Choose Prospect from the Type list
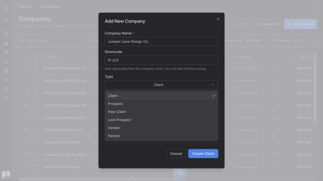 pyautogui.click(x=161, y=104)
